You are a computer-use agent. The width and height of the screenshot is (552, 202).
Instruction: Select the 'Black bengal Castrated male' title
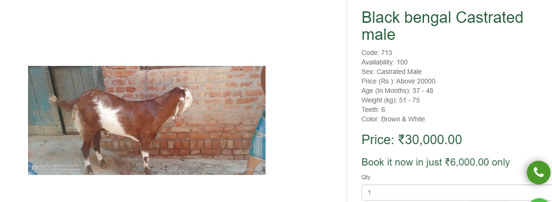click(x=442, y=26)
